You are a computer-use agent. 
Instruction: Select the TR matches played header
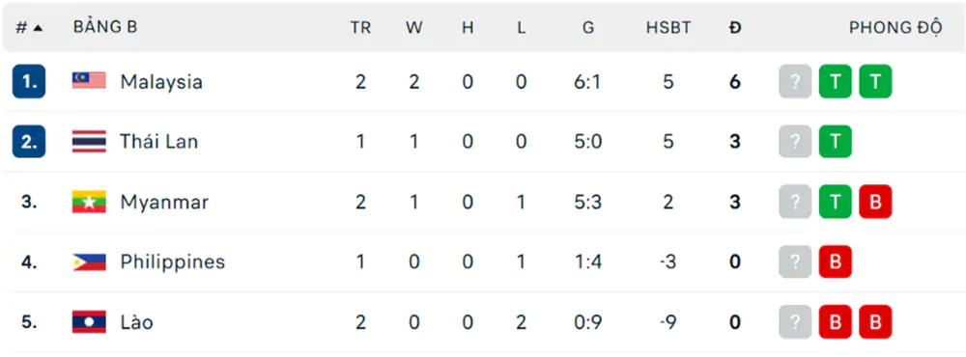tap(361, 28)
